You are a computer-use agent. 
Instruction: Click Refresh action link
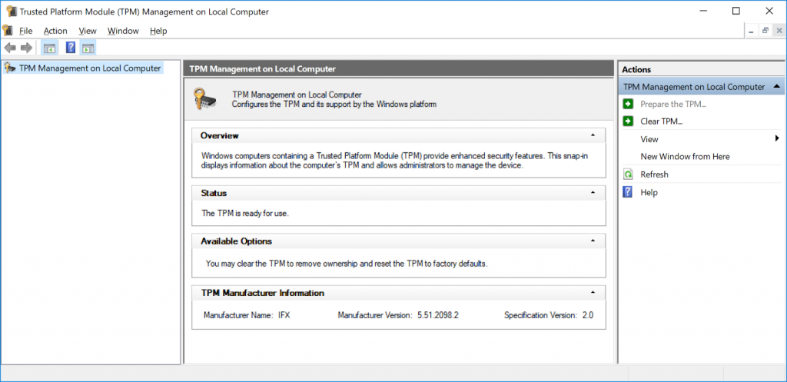655,174
